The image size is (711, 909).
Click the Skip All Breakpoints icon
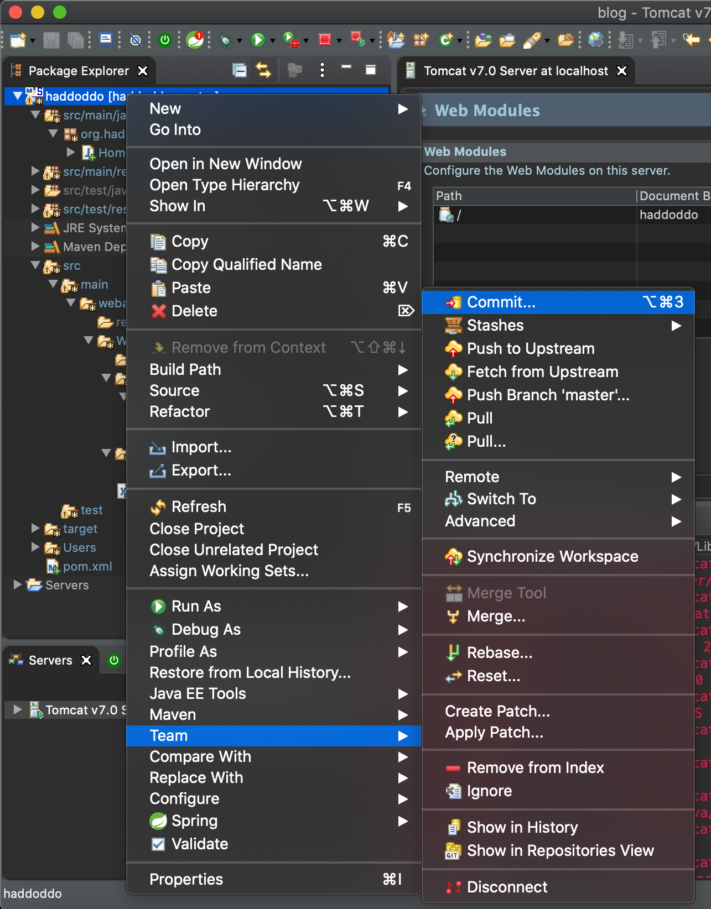coord(136,40)
